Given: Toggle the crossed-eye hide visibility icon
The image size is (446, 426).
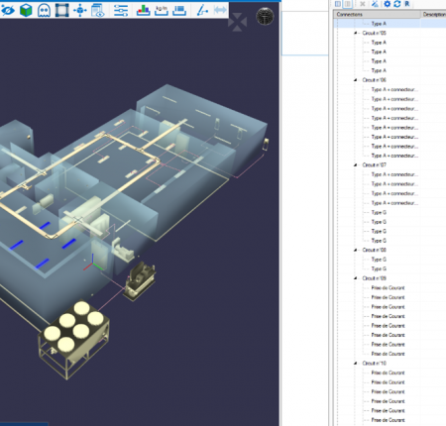Looking at the screenshot, I should click(x=8, y=10).
